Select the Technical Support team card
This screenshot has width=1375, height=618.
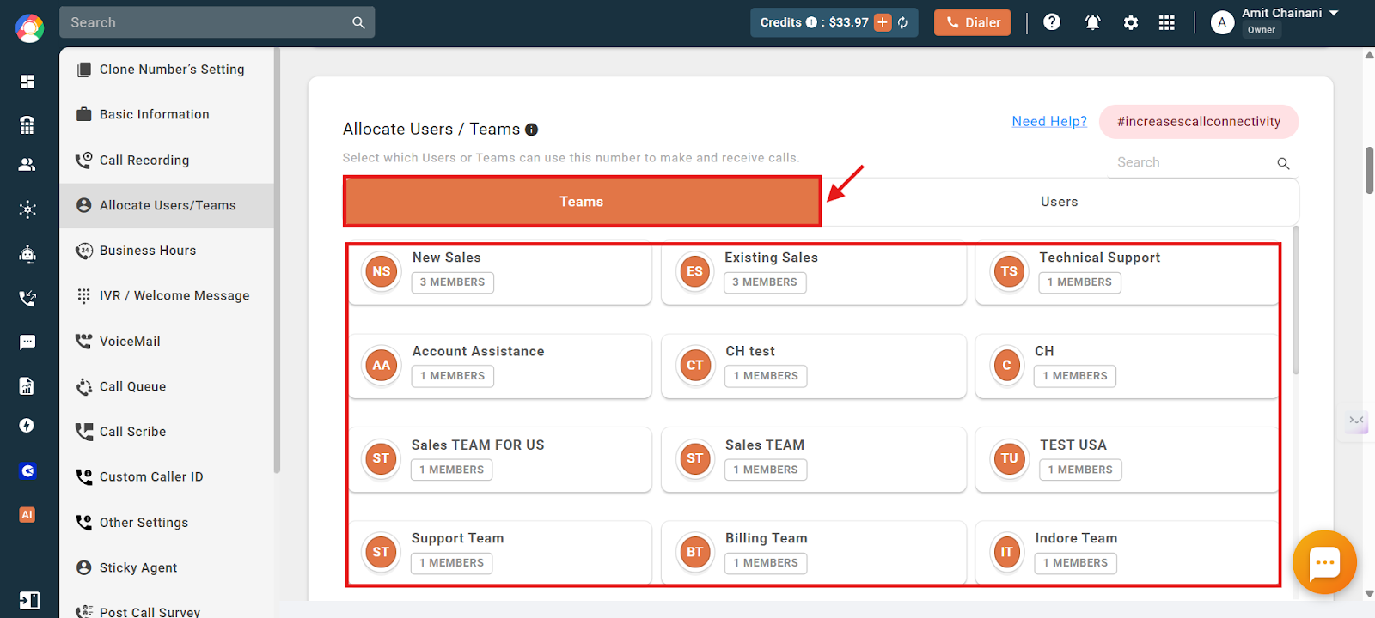[1127, 272]
